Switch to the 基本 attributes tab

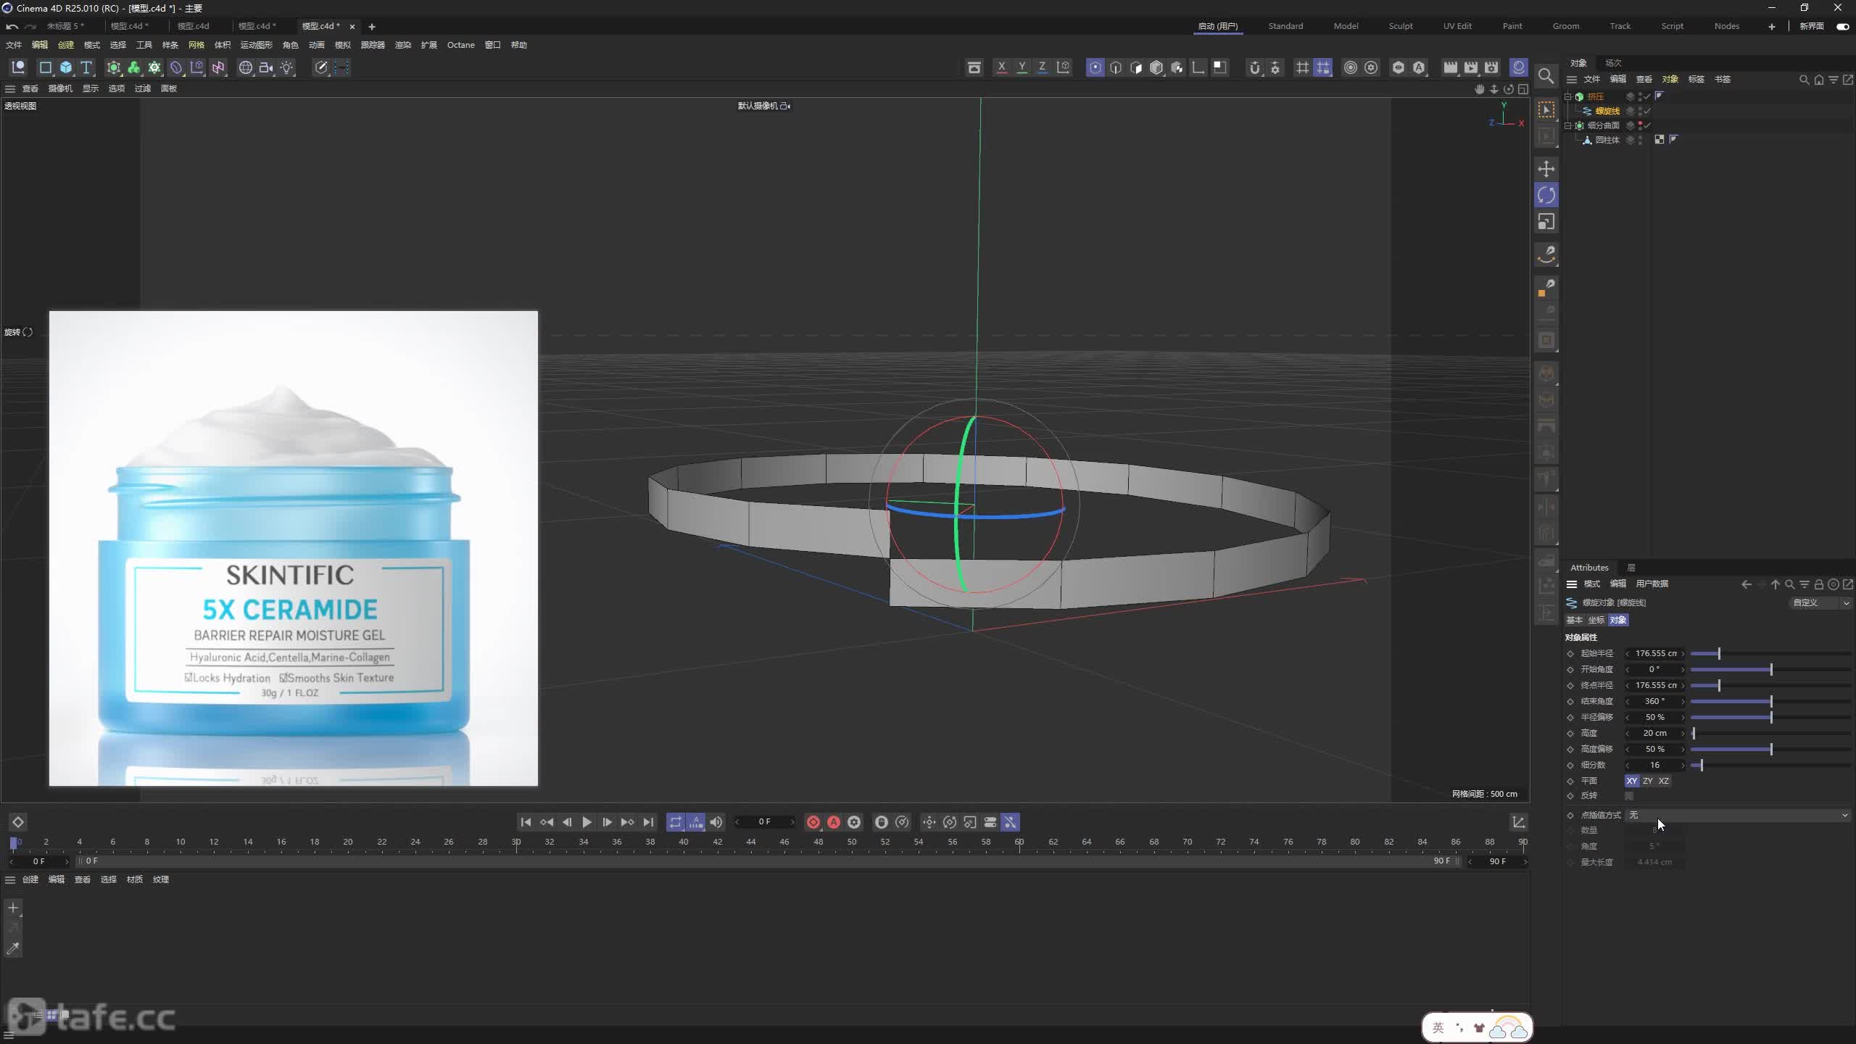pos(1575,621)
